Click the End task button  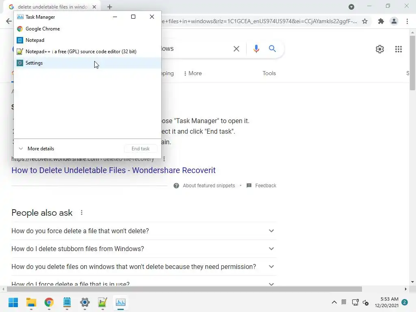[x=141, y=149]
